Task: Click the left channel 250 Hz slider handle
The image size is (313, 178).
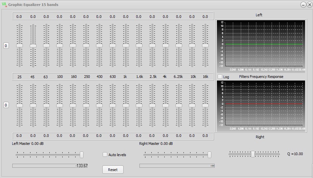Action: 86,45
